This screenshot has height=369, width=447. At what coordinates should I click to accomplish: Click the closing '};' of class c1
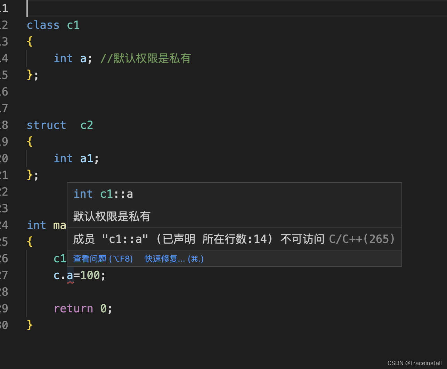[x=33, y=75]
